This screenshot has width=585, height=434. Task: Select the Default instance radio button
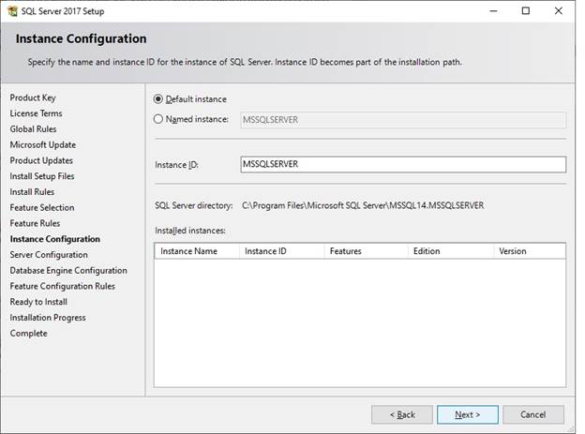(157, 99)
